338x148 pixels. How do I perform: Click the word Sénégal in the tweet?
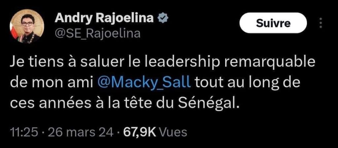[x=211, y=103]
